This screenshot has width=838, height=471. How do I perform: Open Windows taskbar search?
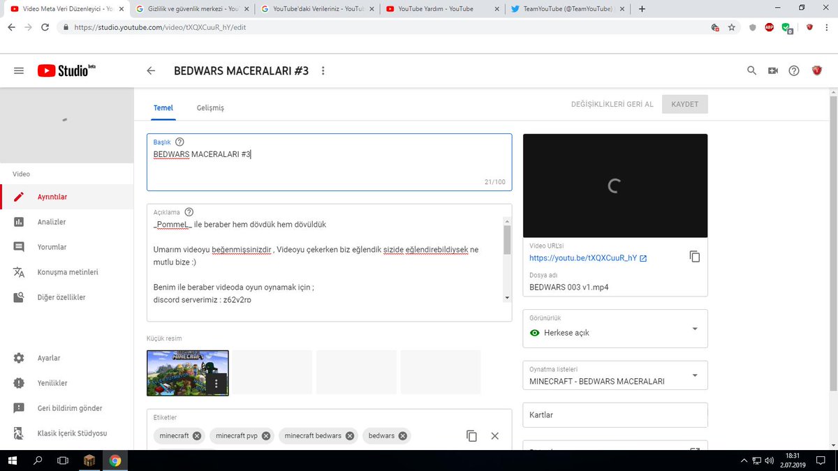[x=38, y=461]
